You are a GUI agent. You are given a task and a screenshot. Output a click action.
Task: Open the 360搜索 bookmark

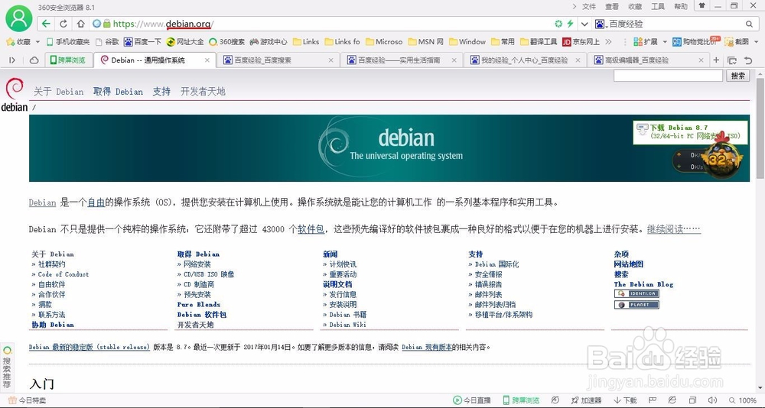click(x=227, y=42)
